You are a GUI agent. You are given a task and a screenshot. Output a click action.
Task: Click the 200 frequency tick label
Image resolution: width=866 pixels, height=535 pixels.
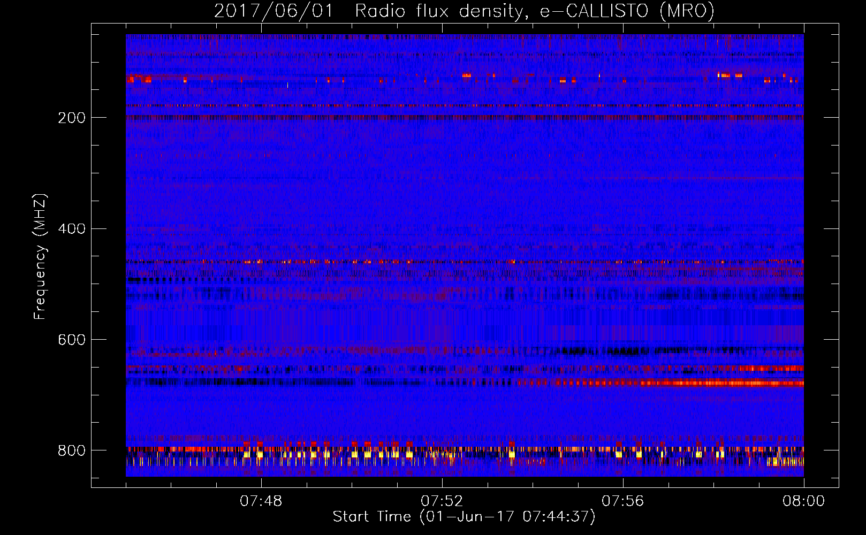pos(71,118)
